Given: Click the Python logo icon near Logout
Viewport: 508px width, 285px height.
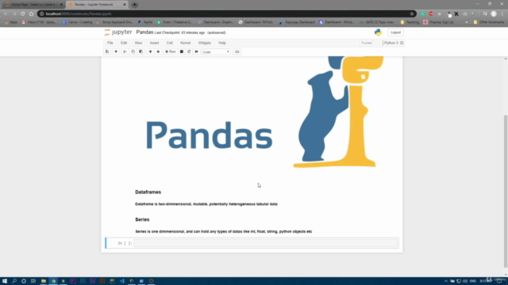Looking at the screenshot, I should coord(378,32).
